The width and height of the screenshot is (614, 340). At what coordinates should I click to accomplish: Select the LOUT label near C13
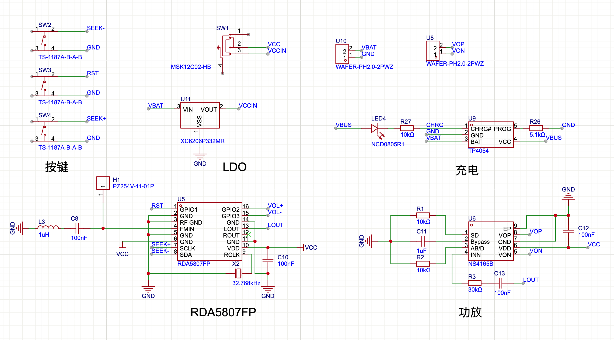click(531, 280)
